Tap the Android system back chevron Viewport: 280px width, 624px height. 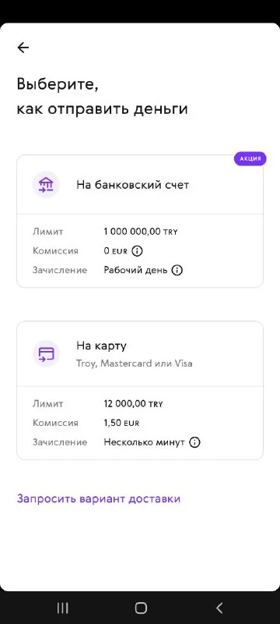pyautogui.click(x=219, y=608)
